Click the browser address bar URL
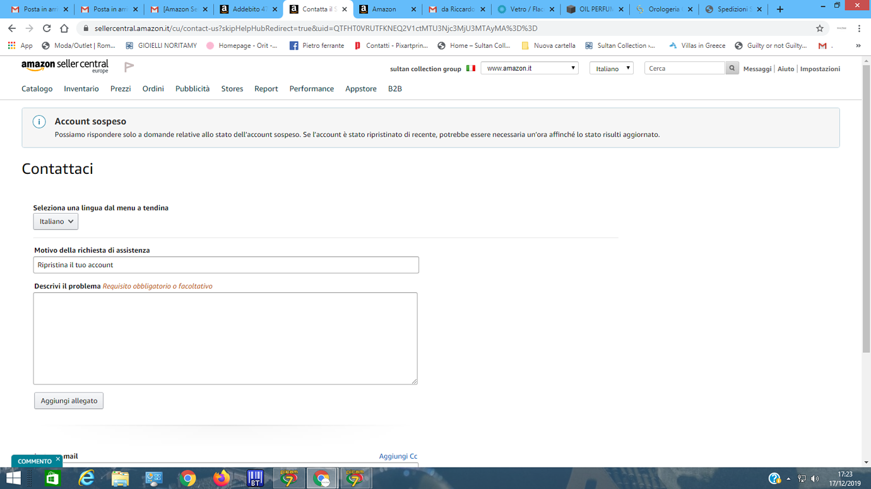Image resolution: width=871 pixels, height=489 pixels. (x=316, y=28)
